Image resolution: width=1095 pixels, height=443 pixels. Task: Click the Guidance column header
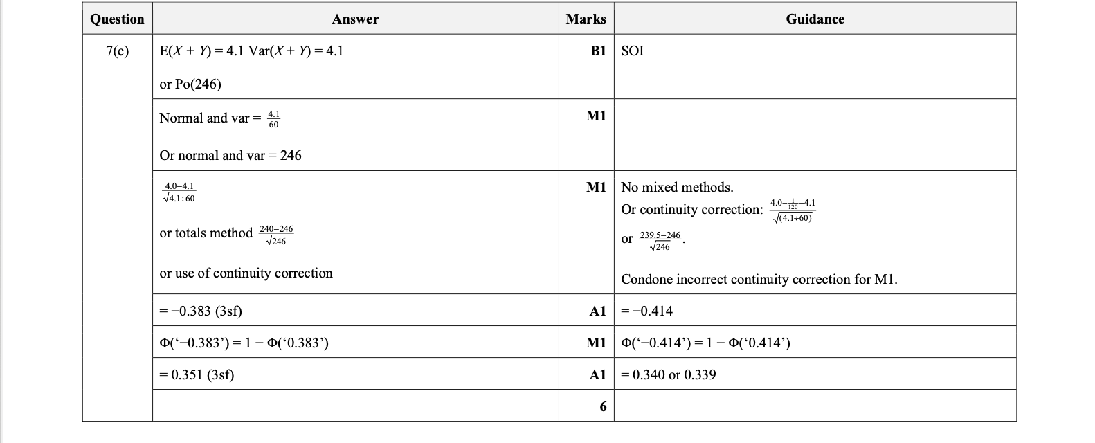coord(815,19)
